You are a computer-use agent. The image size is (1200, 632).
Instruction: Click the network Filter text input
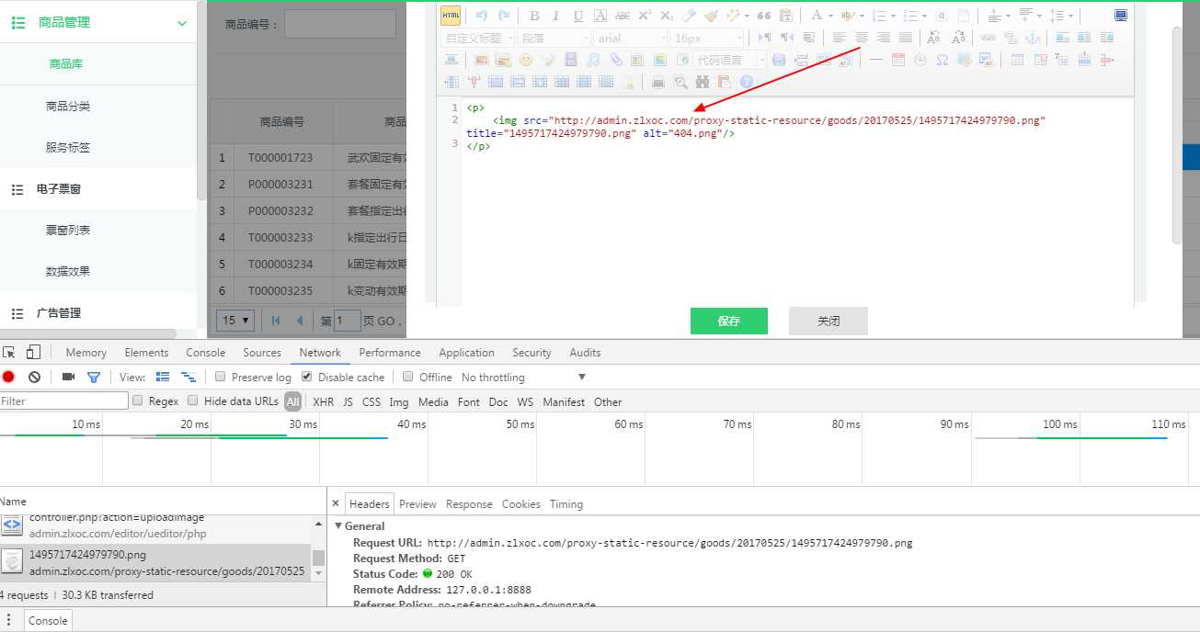point(64,401)
